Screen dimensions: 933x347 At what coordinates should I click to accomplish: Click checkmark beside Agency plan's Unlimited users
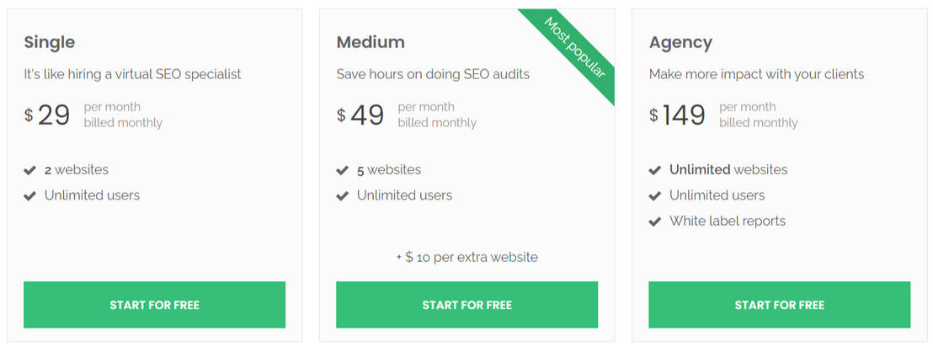(x=655, y=195)
